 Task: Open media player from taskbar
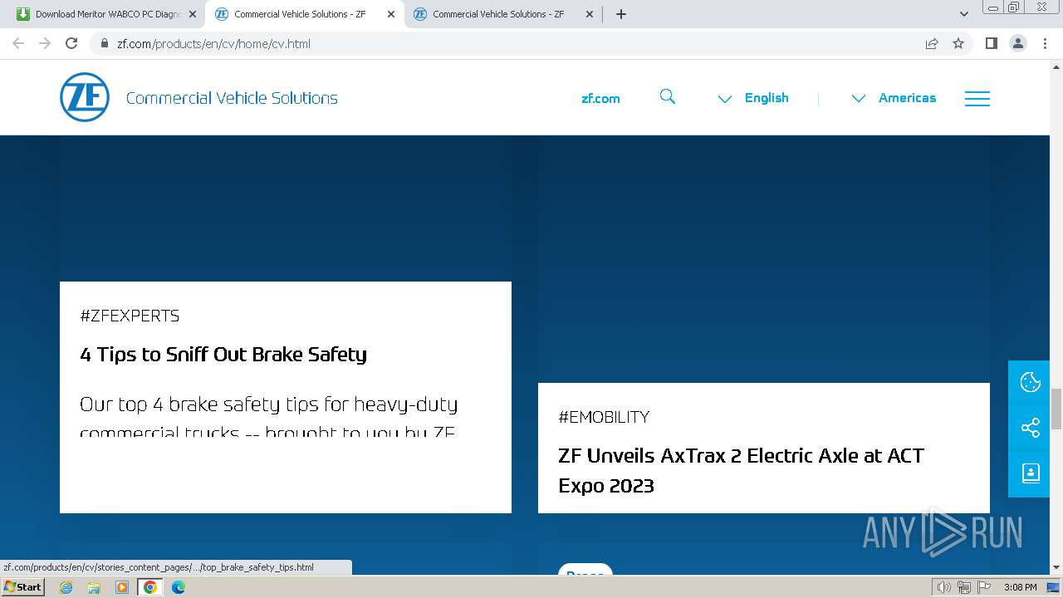(x=122, y=587)
